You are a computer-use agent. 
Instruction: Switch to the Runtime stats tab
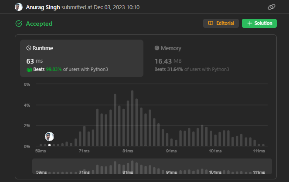[x=82, y=58]
